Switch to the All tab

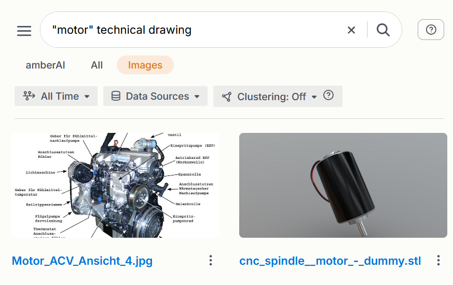click(x=97, y=65)
